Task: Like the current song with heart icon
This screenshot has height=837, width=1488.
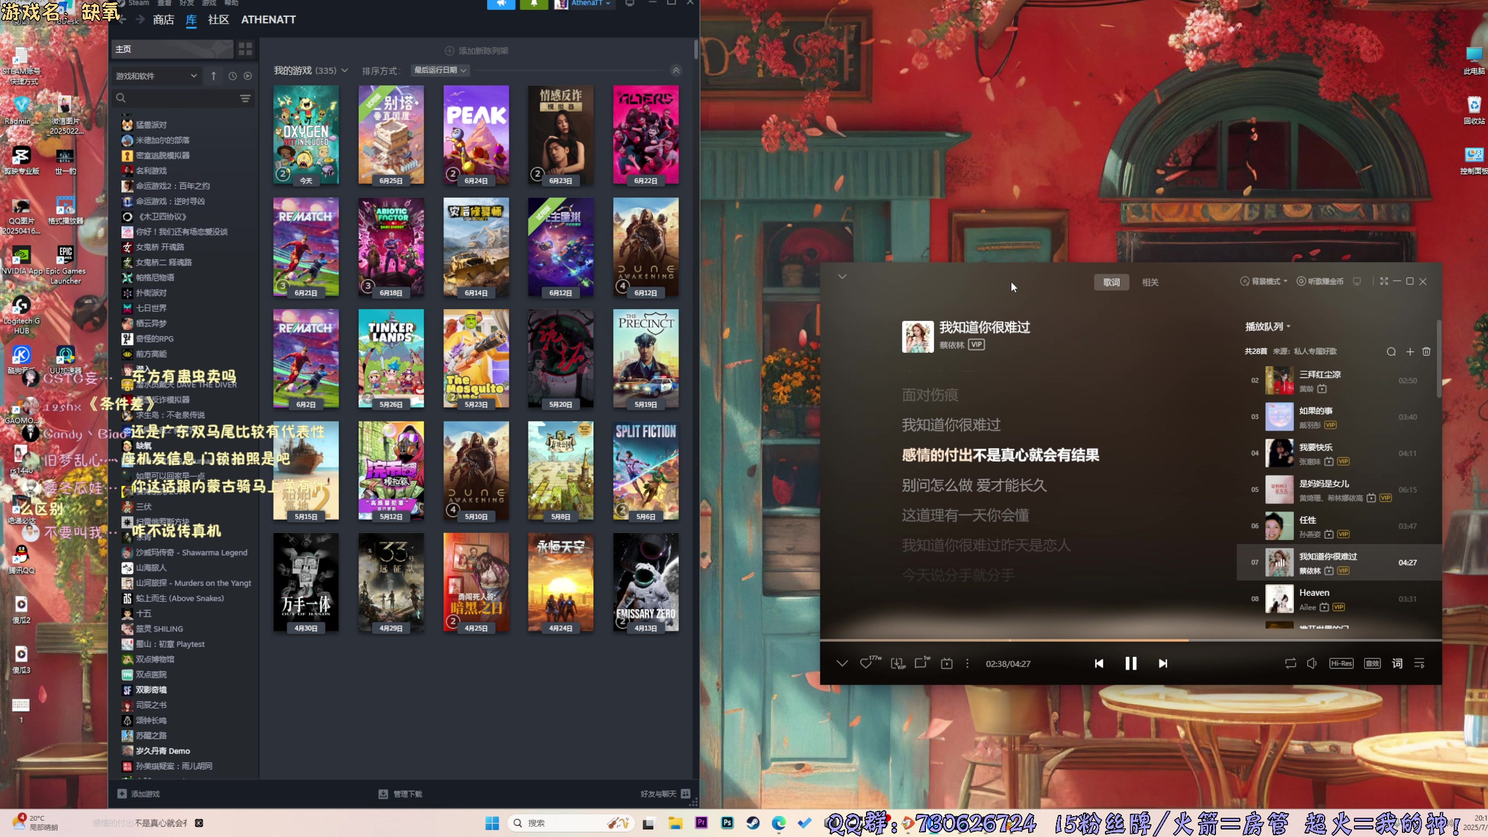Action: [x=865, y=664]
